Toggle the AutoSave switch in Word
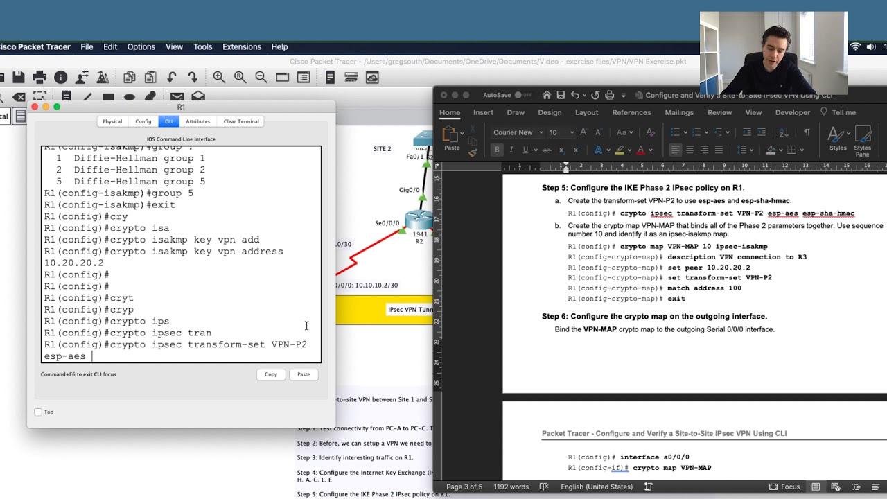Viewport: 887px width, 499px height. (x=525, y=95)
